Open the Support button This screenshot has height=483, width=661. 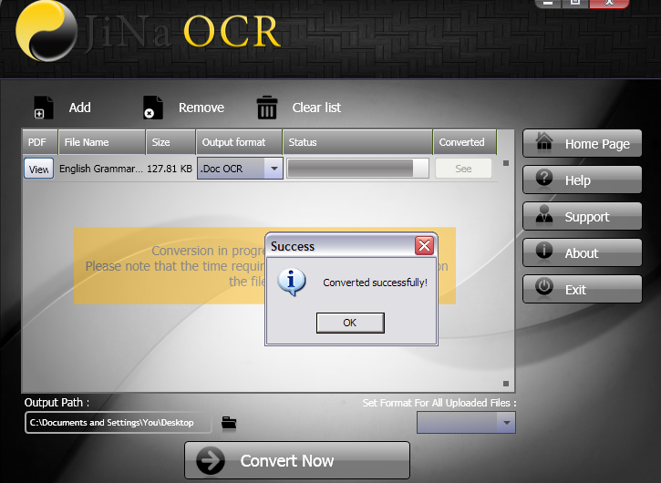(583, 217)
